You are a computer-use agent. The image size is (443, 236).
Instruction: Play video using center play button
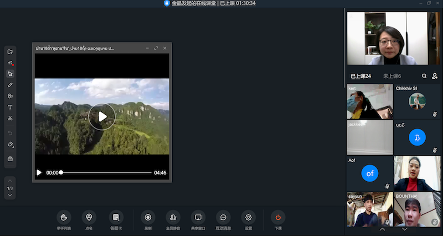click(x=102, y=116)
